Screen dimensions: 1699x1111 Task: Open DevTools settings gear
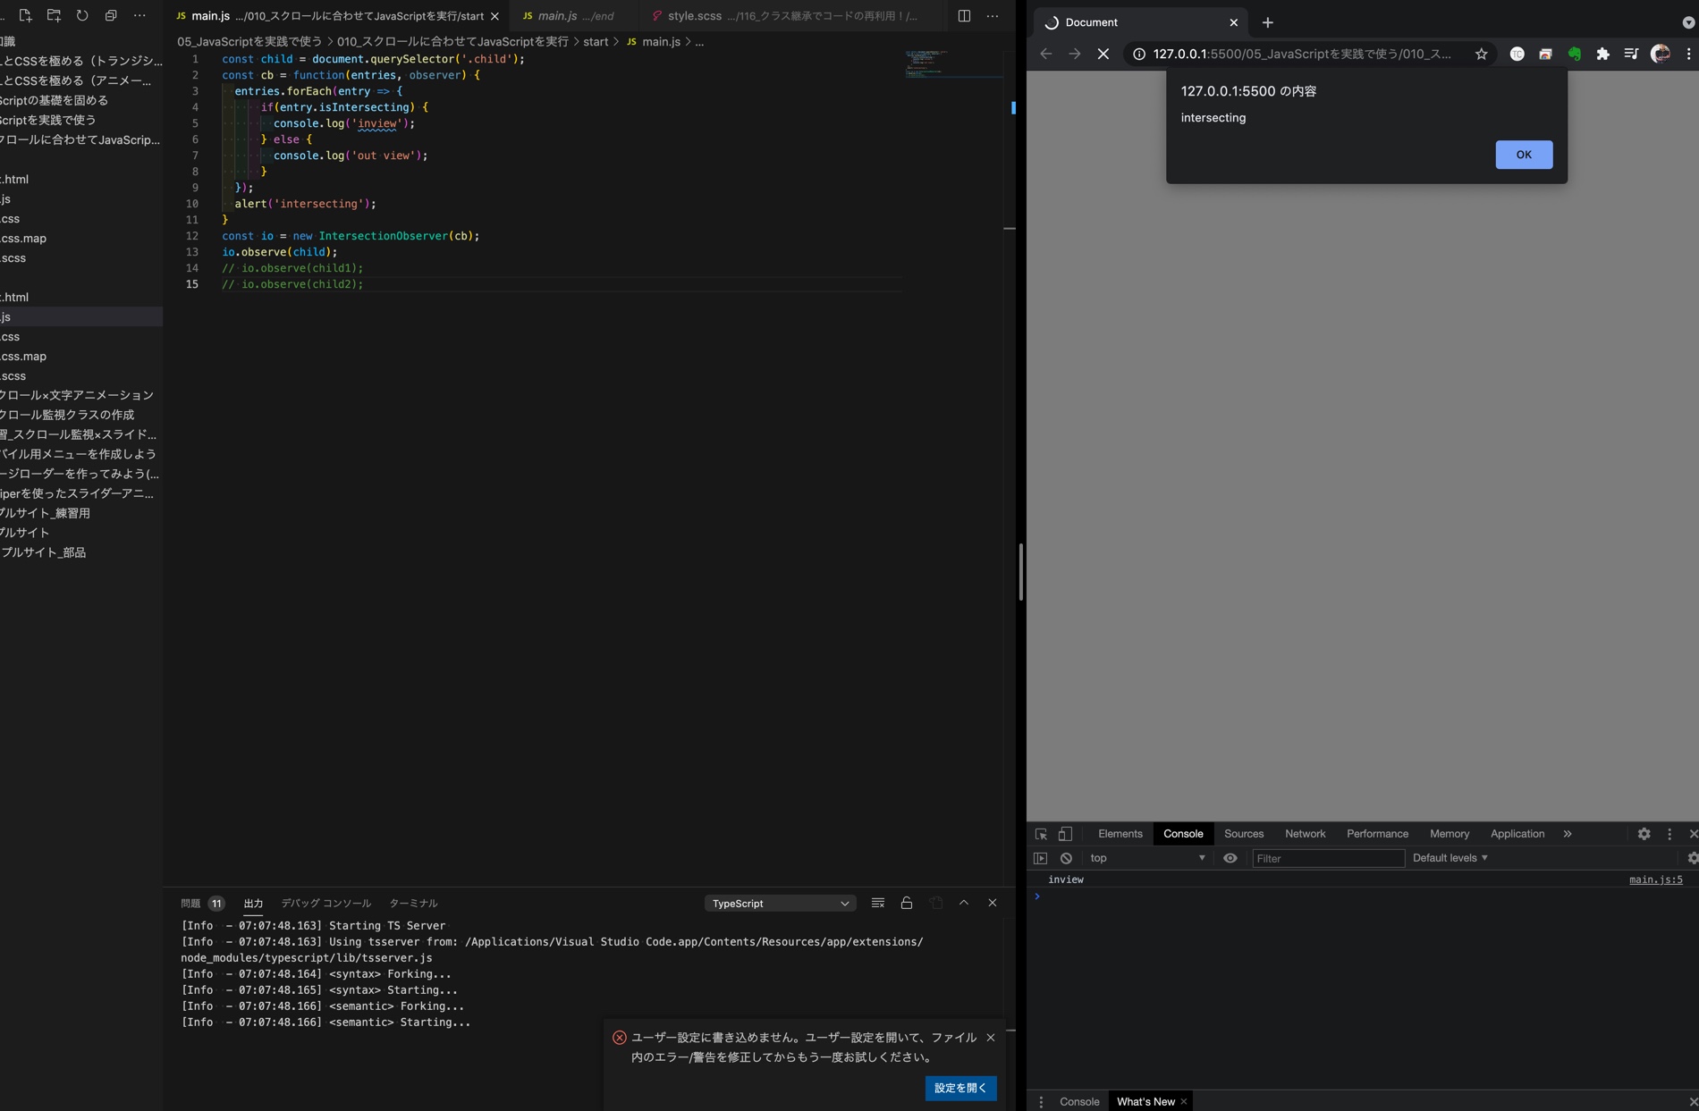1644,834
